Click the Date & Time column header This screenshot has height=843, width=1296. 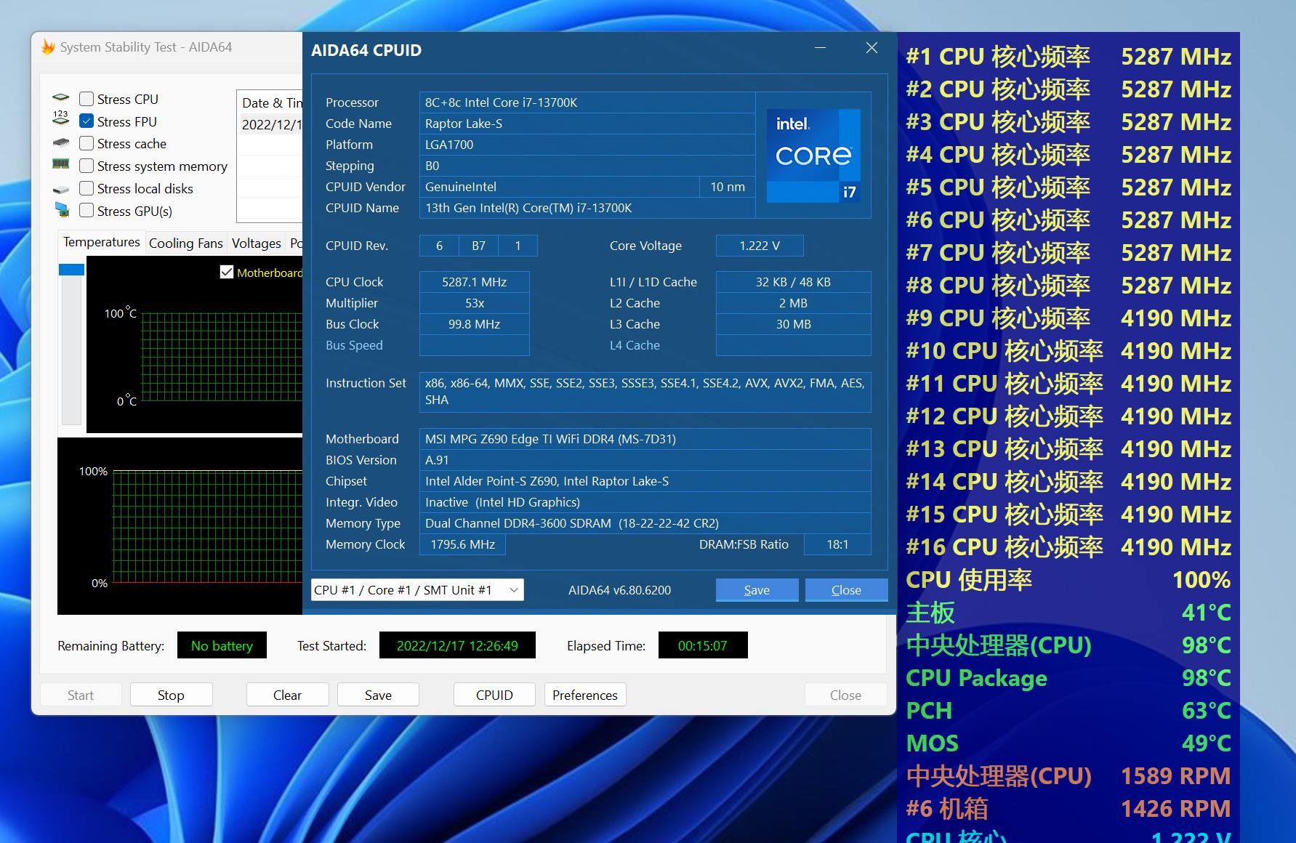[x=270, y=103]
